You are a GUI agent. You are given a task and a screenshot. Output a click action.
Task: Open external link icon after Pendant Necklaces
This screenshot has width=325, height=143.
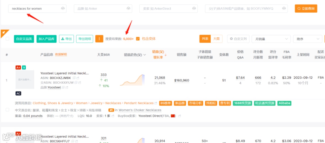click(156, 103)
